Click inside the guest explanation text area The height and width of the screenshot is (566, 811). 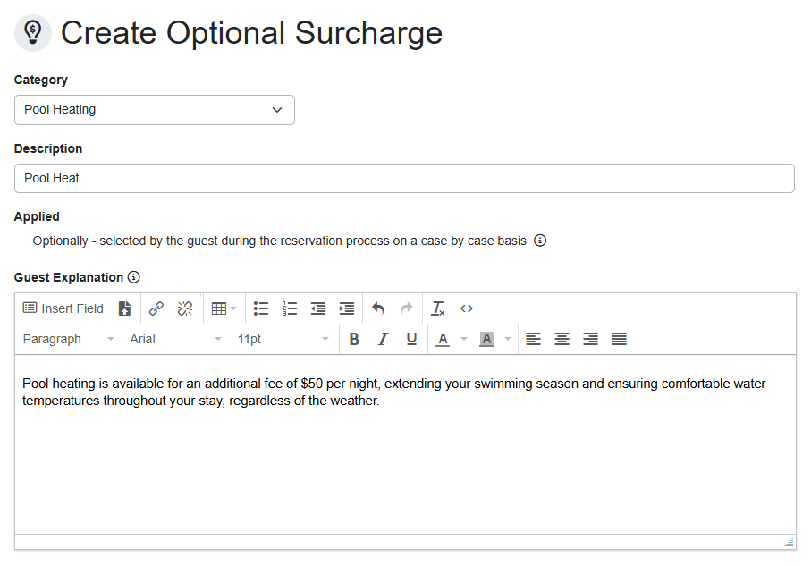click(x=405, y=444)
